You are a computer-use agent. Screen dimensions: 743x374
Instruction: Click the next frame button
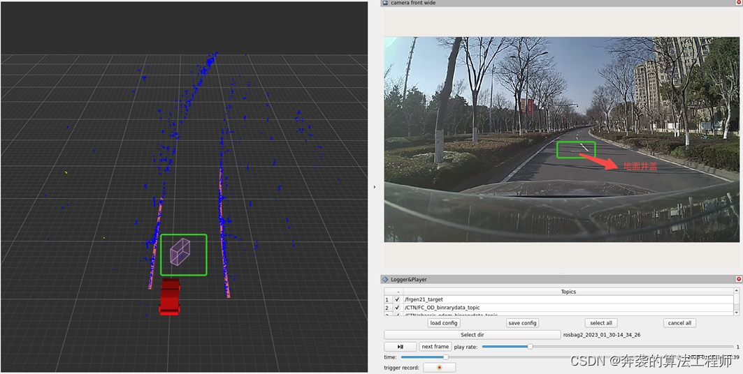tap(435, 347)
